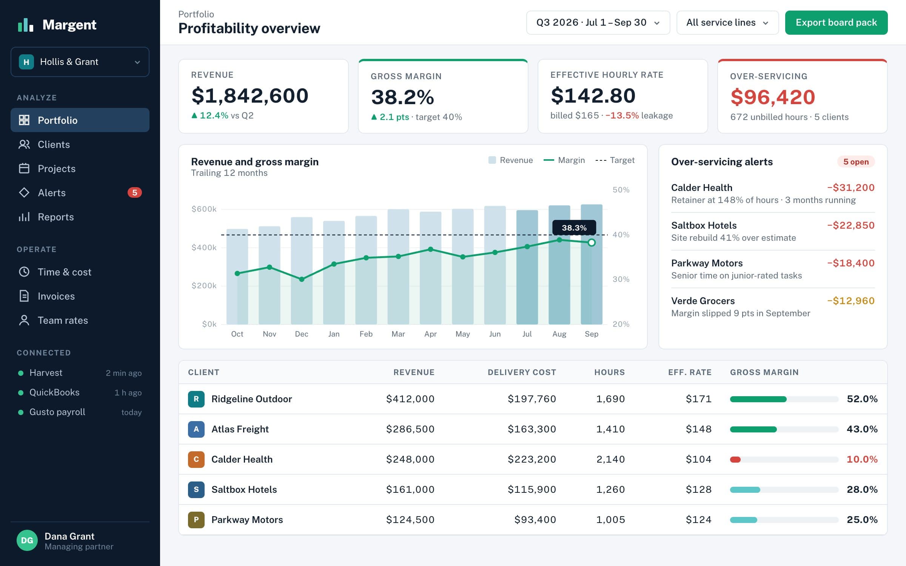Click the Portfolio grid icon in sidebar
This screenshot has width=906, height=566.
pyautogui.click(x=24, y=120)
